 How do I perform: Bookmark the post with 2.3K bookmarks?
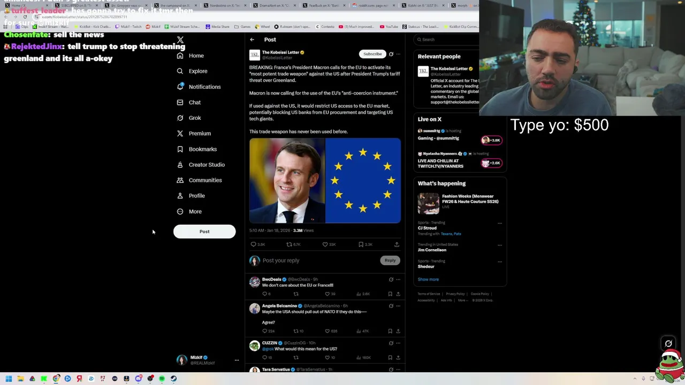pos(361,244)
